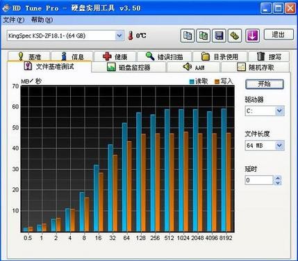Click the copy-info-to-clipboard toolbar icon

[x=188, y=35]
